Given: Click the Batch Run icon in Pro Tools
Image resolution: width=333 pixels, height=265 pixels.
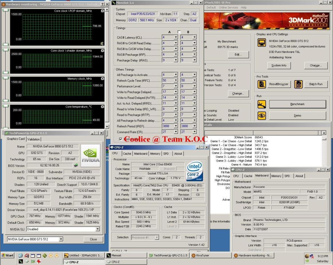Looking at the screenshot, I should (x=298, y=84).
